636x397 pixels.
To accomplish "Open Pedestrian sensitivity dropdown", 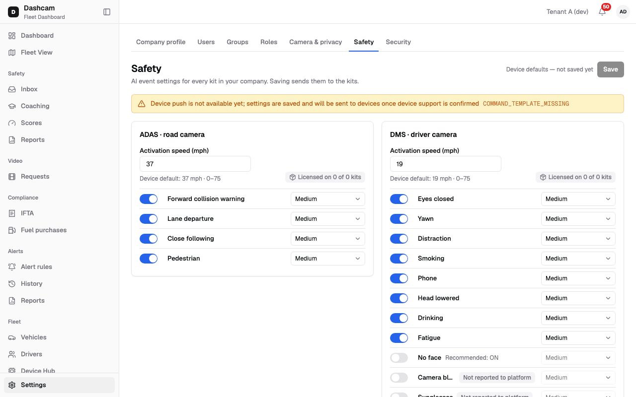I will point(328,259).
